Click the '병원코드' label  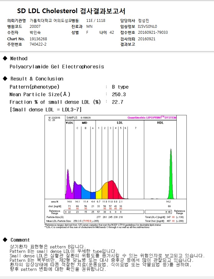(15, 27)
